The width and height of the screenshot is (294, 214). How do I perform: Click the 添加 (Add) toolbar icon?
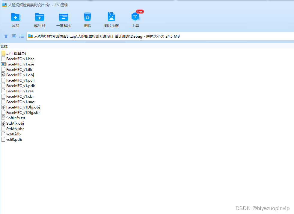click(x=16, y=17)
